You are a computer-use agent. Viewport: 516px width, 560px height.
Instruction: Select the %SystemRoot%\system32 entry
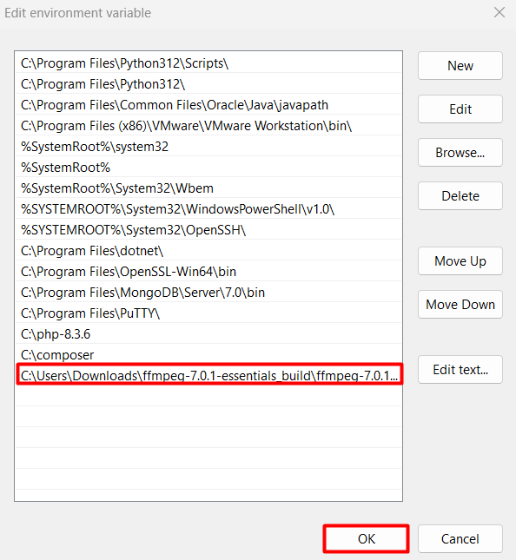coord(208,147)
